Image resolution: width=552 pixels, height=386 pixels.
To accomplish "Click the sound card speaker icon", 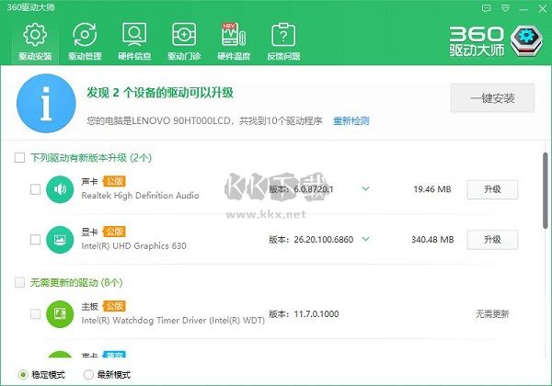I will [60, 189].
